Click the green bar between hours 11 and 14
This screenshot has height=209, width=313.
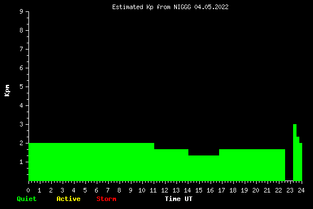171,165
